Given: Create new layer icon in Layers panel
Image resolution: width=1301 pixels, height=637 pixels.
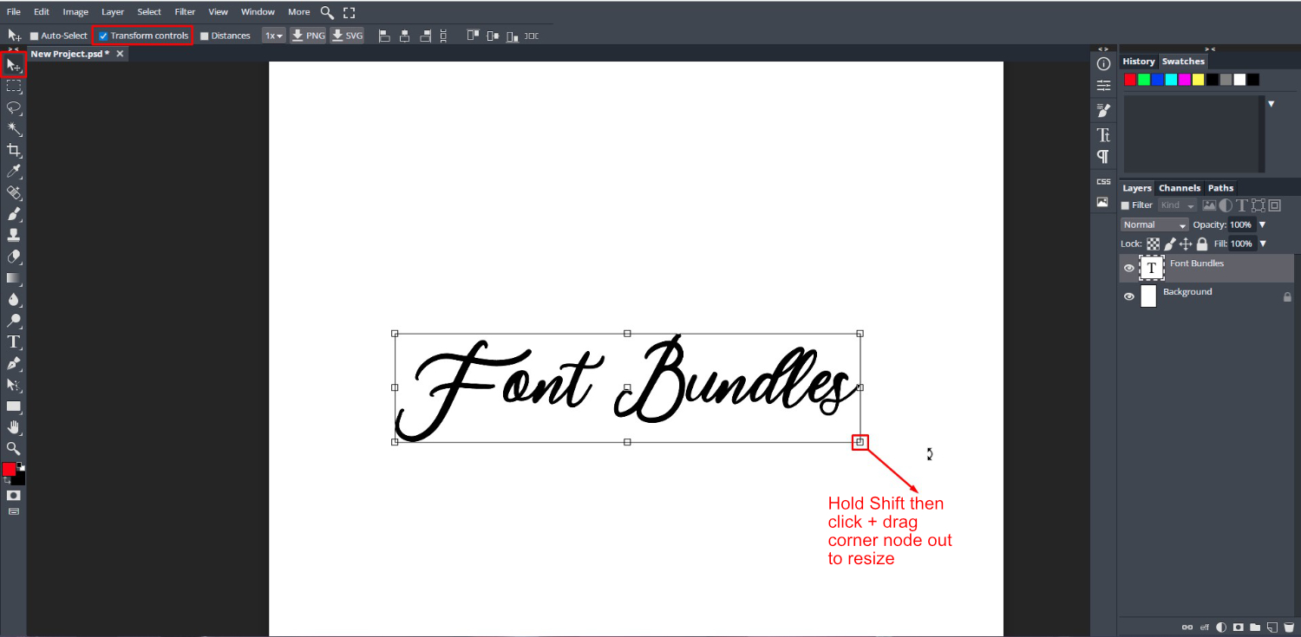Looking at the screenshot, I should (1272, 627).
